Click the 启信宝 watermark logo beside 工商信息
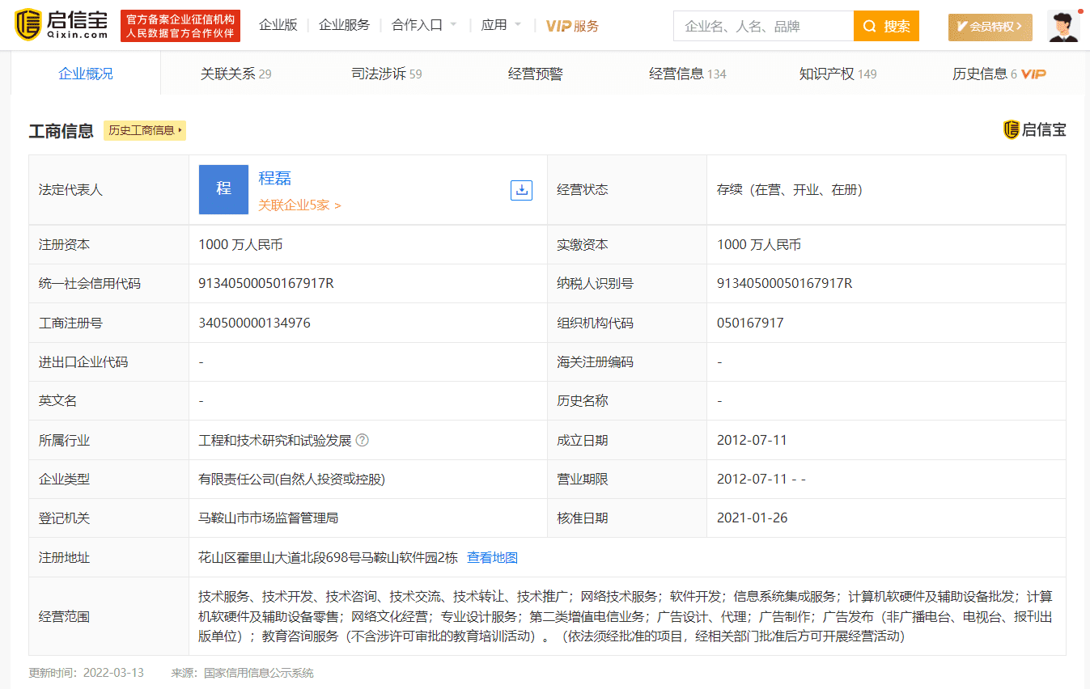The width and height of the screenshot is (1090, 689). click(1035, 129)
